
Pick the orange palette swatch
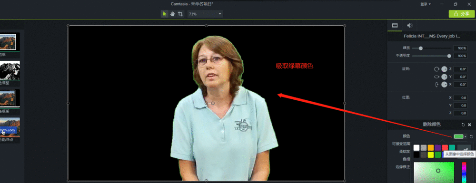coord(431,147)
